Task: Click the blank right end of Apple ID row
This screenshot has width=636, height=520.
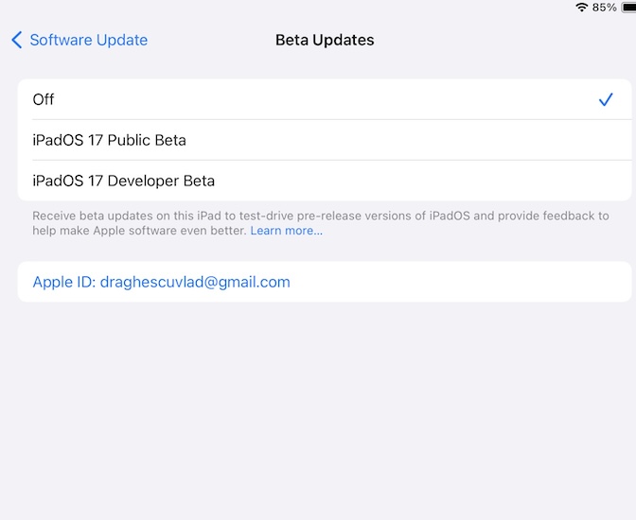Action: click(x=530, y=282)
